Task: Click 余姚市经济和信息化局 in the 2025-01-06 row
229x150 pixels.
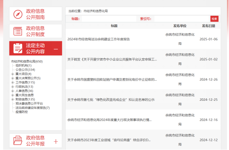Action: pyautogui.click(x=180, y=39)
